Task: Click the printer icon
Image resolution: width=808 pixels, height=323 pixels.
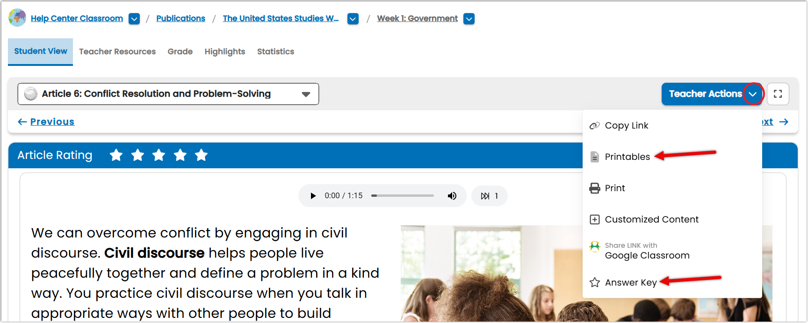Action: pyautogui.click(x=594, y=188)
